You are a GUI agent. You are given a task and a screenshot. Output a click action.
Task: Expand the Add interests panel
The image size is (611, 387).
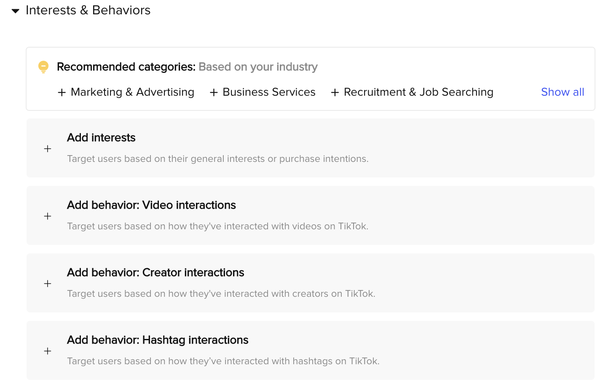coord(311,148)
